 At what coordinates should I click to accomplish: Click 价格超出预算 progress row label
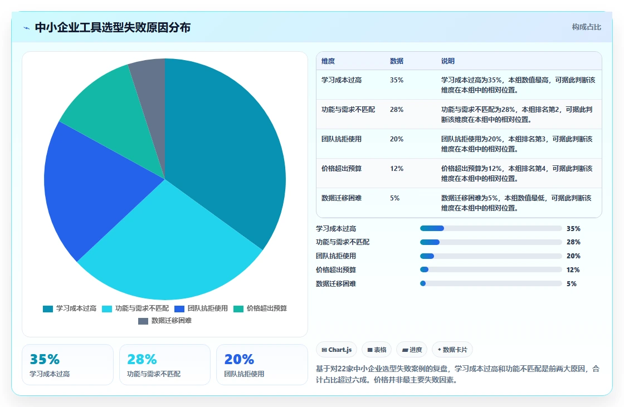click(x=336, y=269)
